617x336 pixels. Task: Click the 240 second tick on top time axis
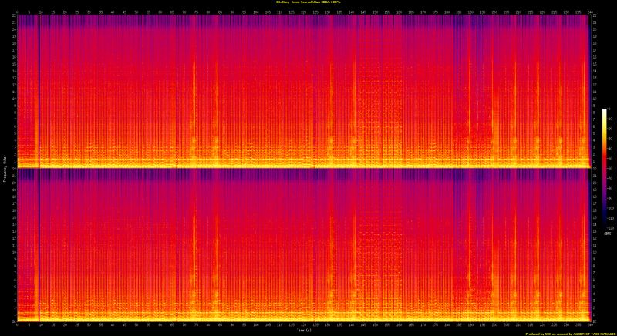[589, 12]
